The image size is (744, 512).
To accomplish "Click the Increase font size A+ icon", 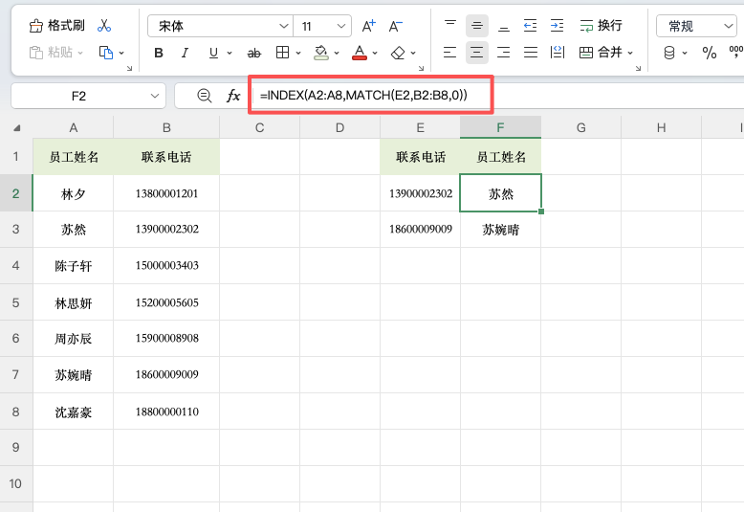I will coord(369,26).
